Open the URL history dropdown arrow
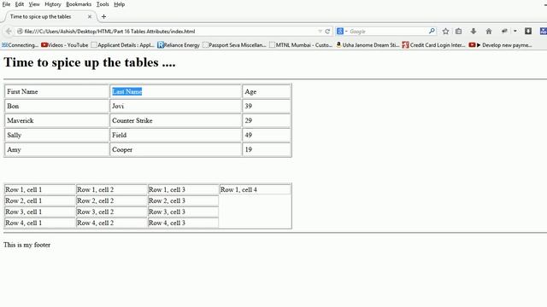This screenshot has height=307, width=547. (320, 32)
